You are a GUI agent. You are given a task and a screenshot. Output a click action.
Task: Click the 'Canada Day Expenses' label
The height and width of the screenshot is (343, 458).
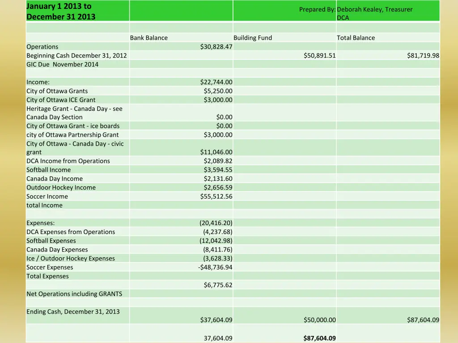pyautogui.click(x=57, y=250)
